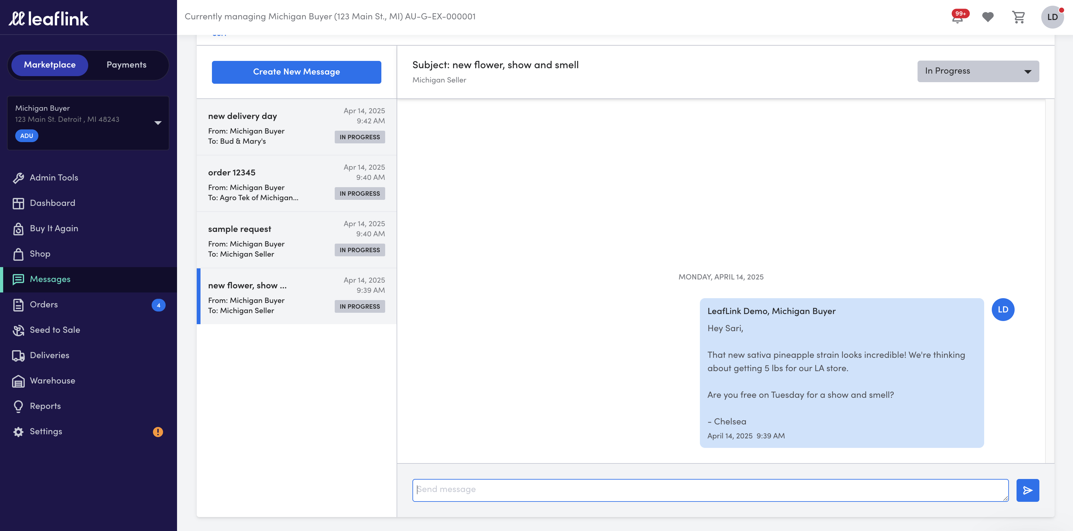Click the 'Currently managing Michigan Buyer' header text

click(330, 17)
